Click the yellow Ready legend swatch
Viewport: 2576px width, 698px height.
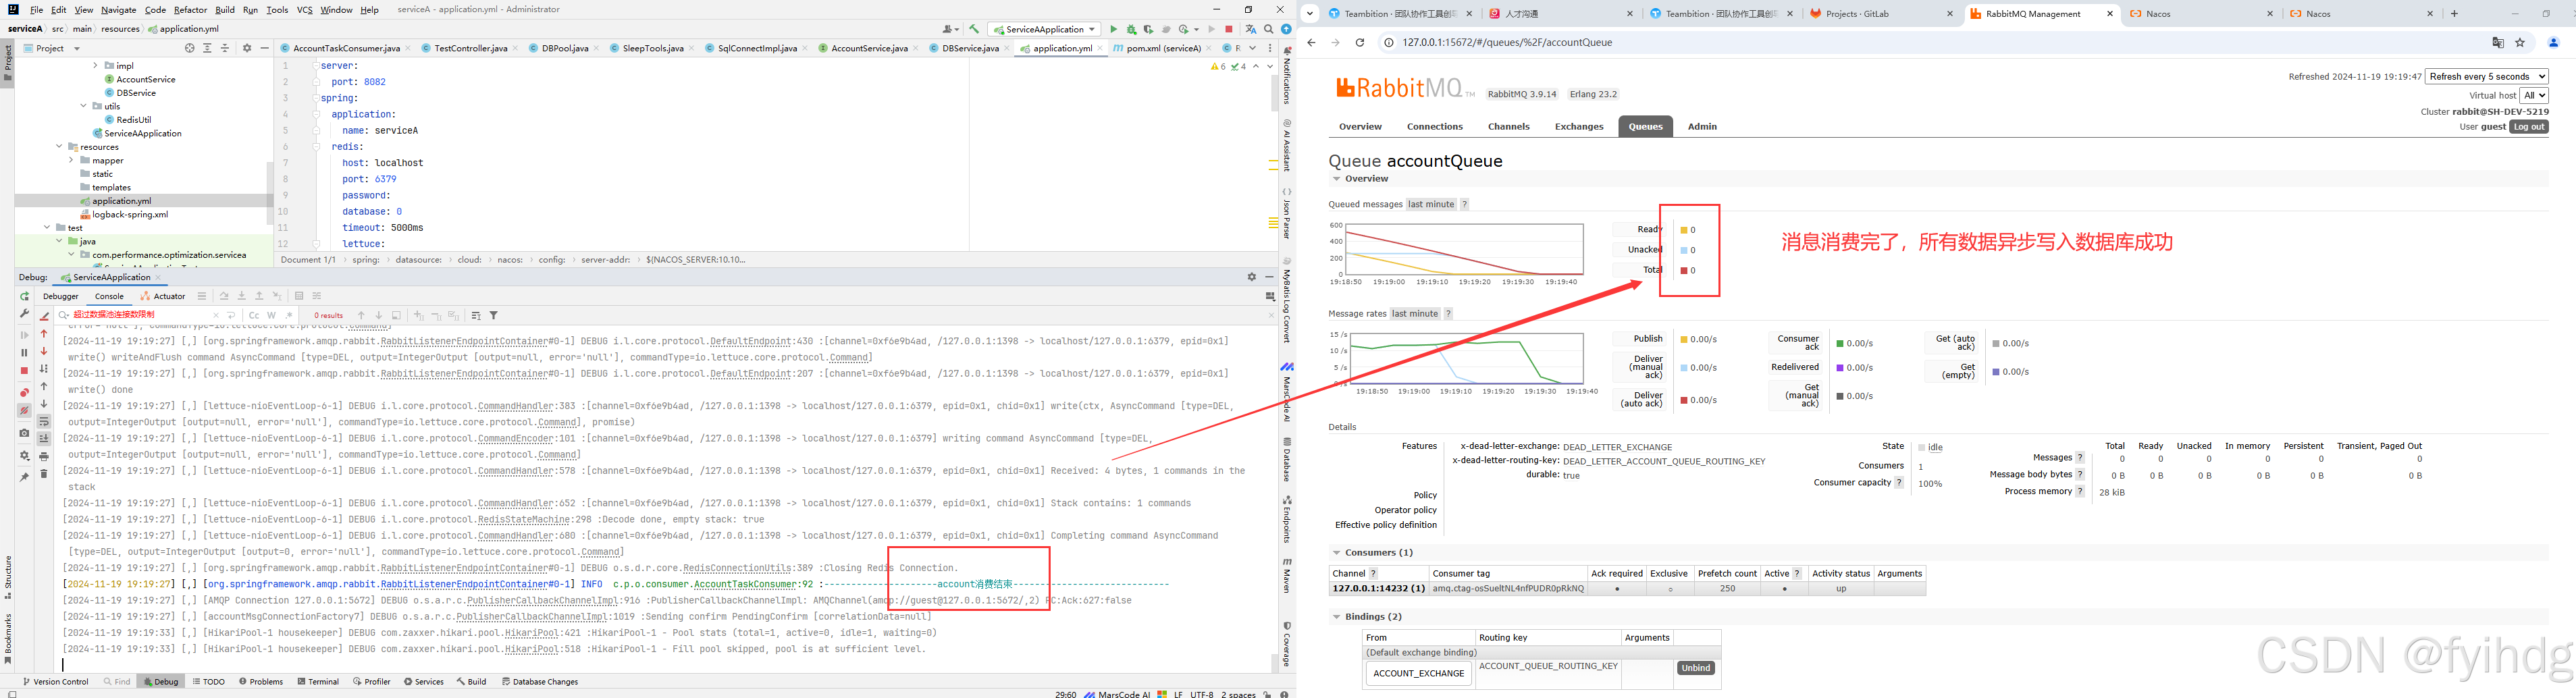tap(1684, 230)
